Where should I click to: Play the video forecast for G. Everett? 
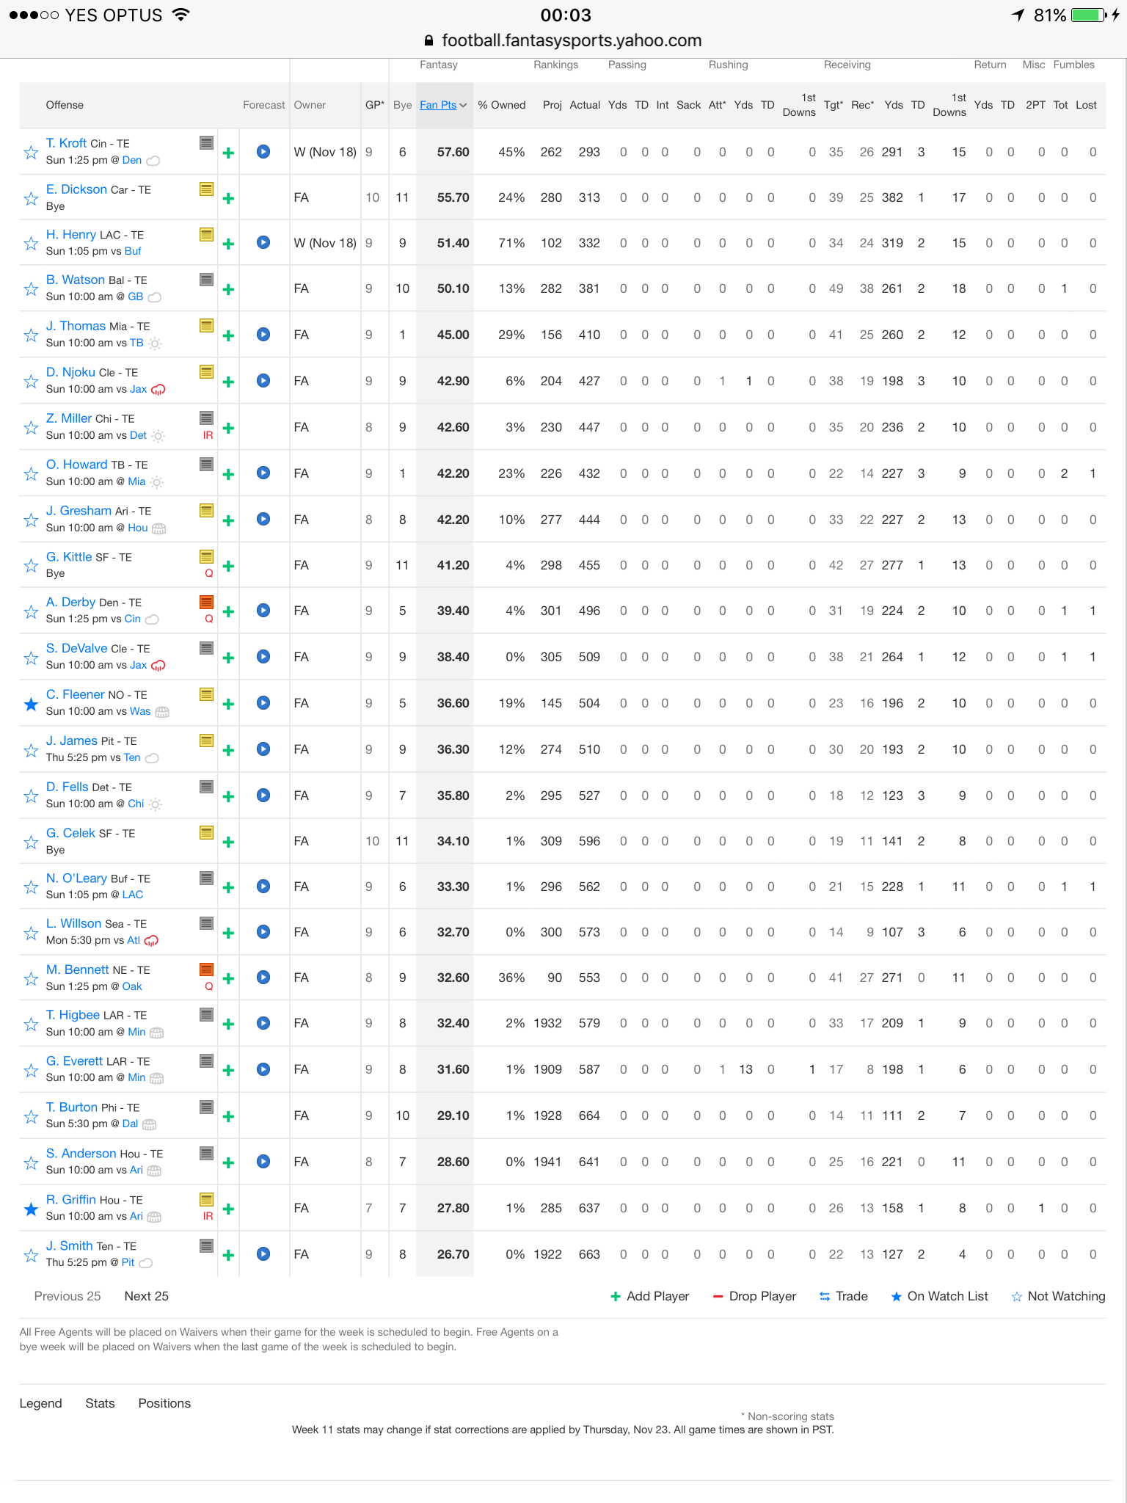263,1069
